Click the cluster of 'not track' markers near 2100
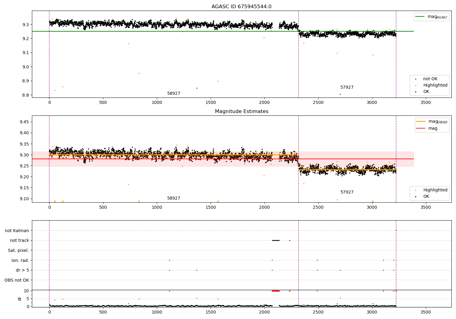 (x=276, y=240)
